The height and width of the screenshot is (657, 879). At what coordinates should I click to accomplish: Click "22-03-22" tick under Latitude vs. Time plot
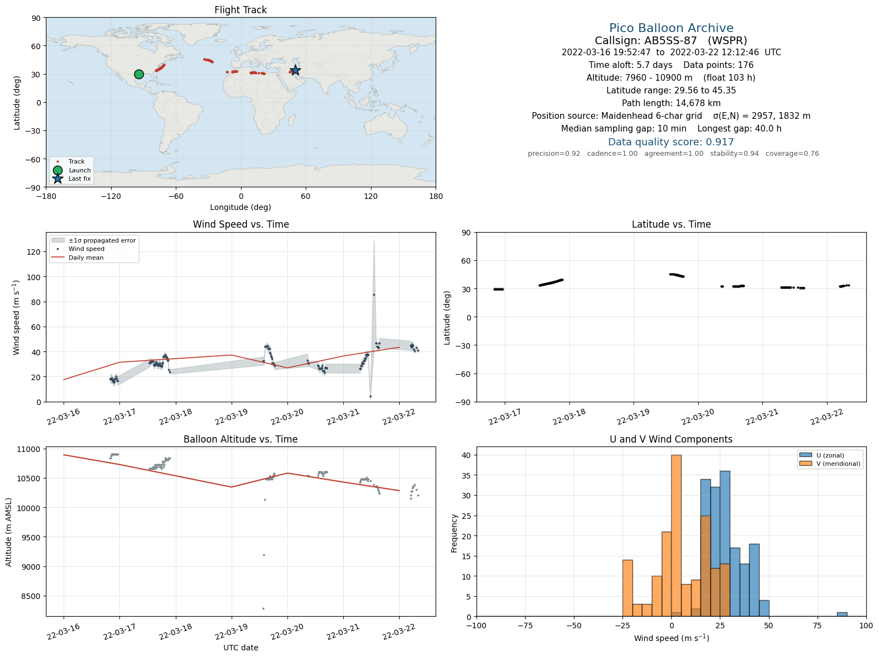tap(826, 417)
